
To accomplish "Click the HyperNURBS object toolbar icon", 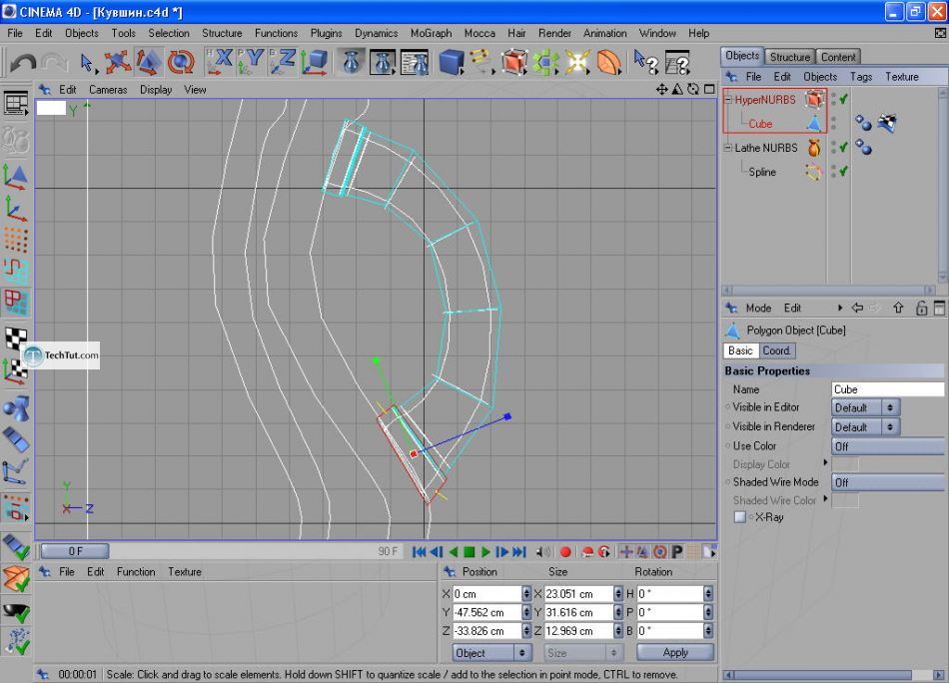I will click(513, 63).
